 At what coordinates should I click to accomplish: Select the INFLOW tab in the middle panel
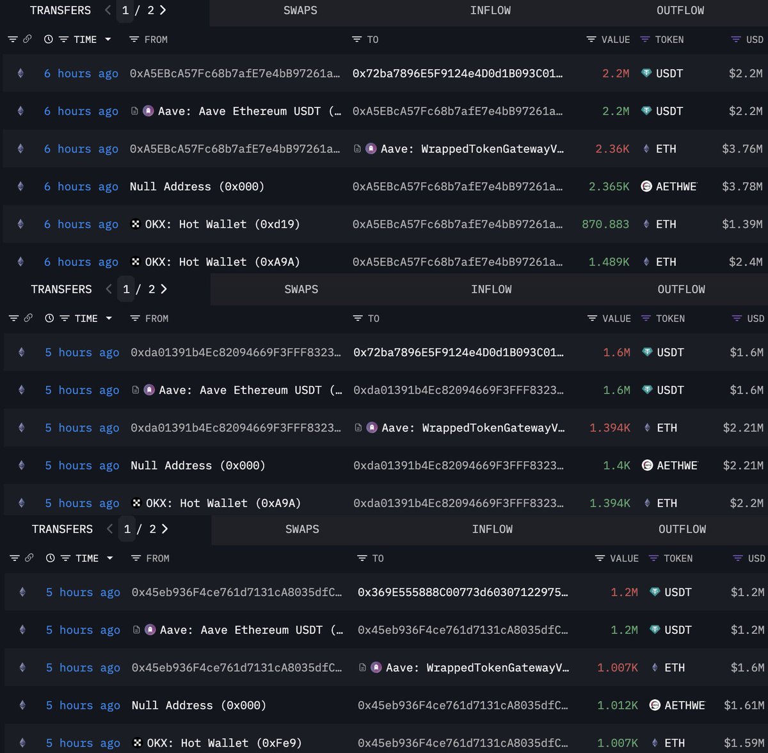coord(491,289)
